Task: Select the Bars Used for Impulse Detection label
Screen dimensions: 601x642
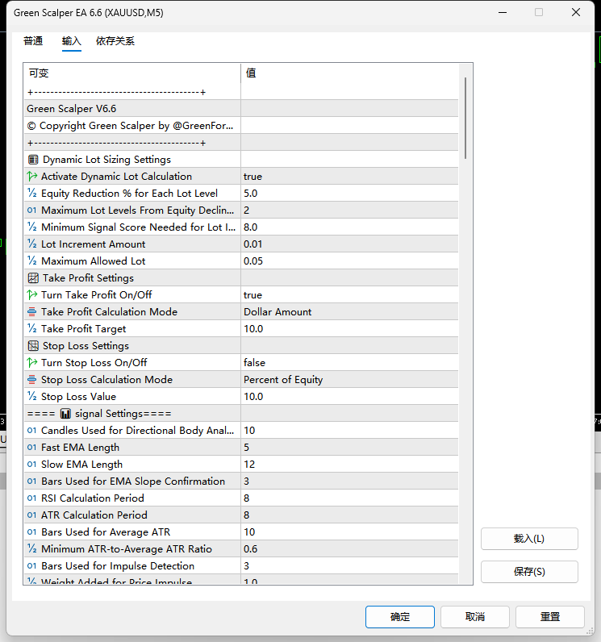Action: [118, 566]
